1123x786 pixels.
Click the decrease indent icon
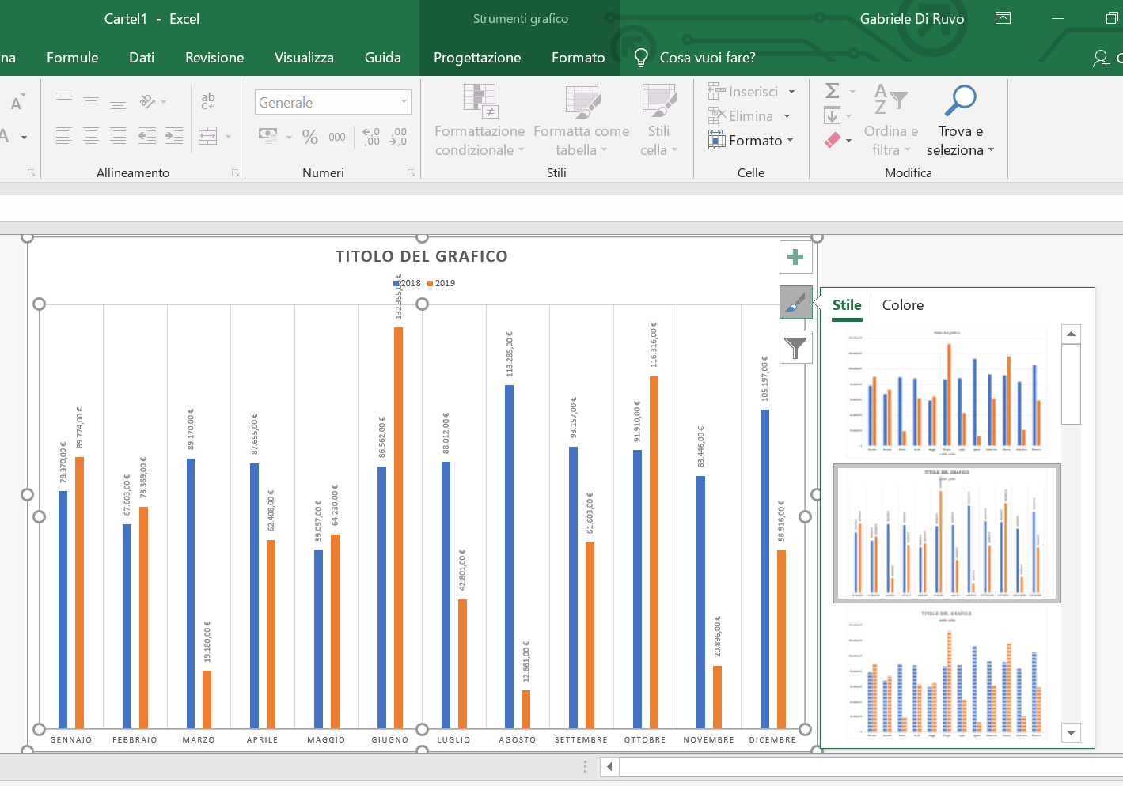click(x=147, y=136)
